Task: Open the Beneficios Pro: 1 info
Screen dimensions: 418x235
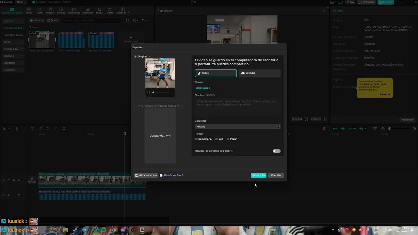Action: [172, 175]
